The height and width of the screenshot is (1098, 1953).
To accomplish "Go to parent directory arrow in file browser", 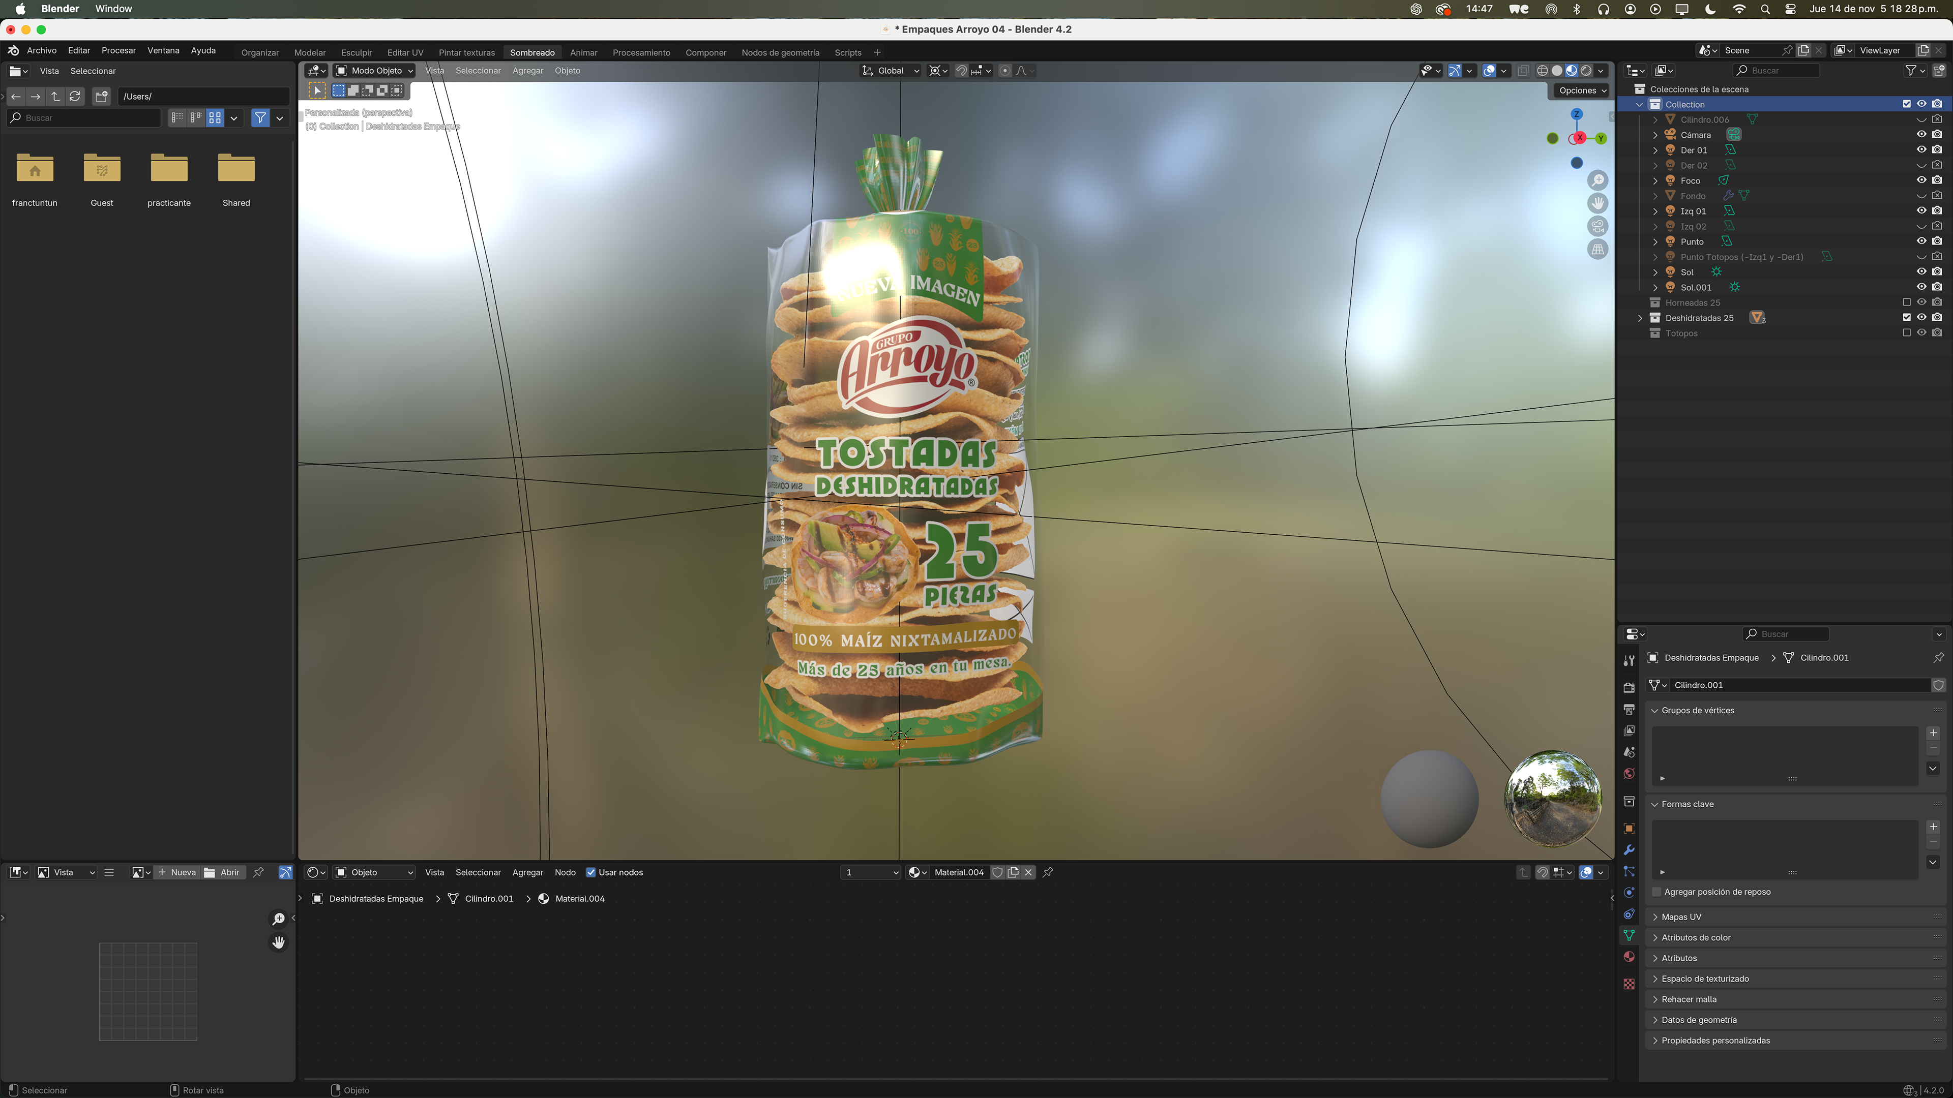I will [x=54, y=96].
